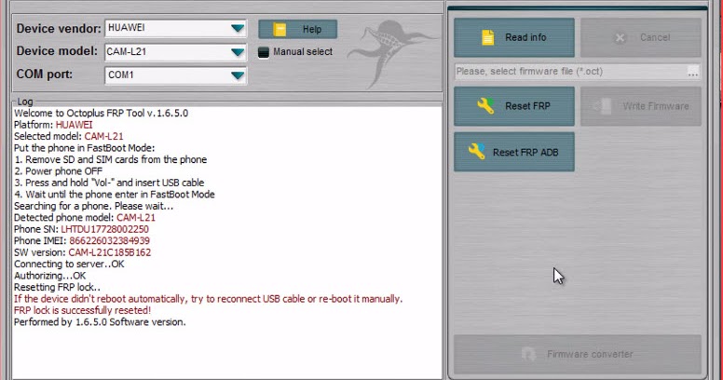Viewport: 723px width, 380px height.
Task: Click the 'Device vendor:' label
Action: (x=59, y=29)
